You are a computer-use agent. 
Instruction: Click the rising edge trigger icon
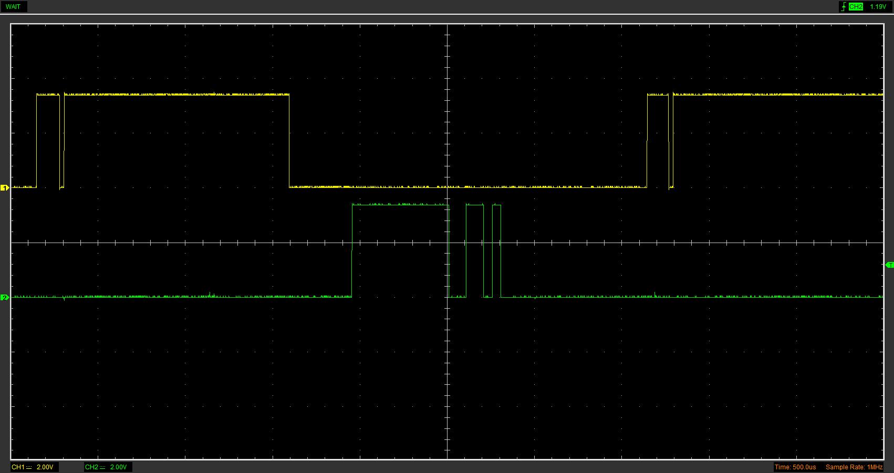click(844, 7)
